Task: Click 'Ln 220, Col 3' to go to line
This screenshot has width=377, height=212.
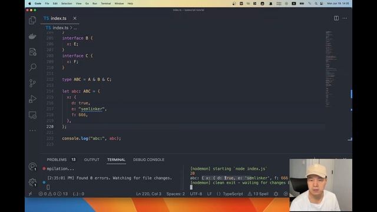Action: (148, 194)
